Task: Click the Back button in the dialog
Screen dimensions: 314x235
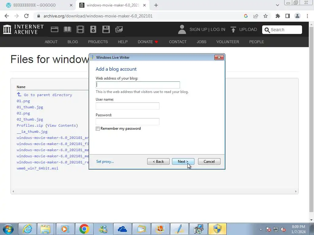Action: pyautogui.click(x=158, y=162)
